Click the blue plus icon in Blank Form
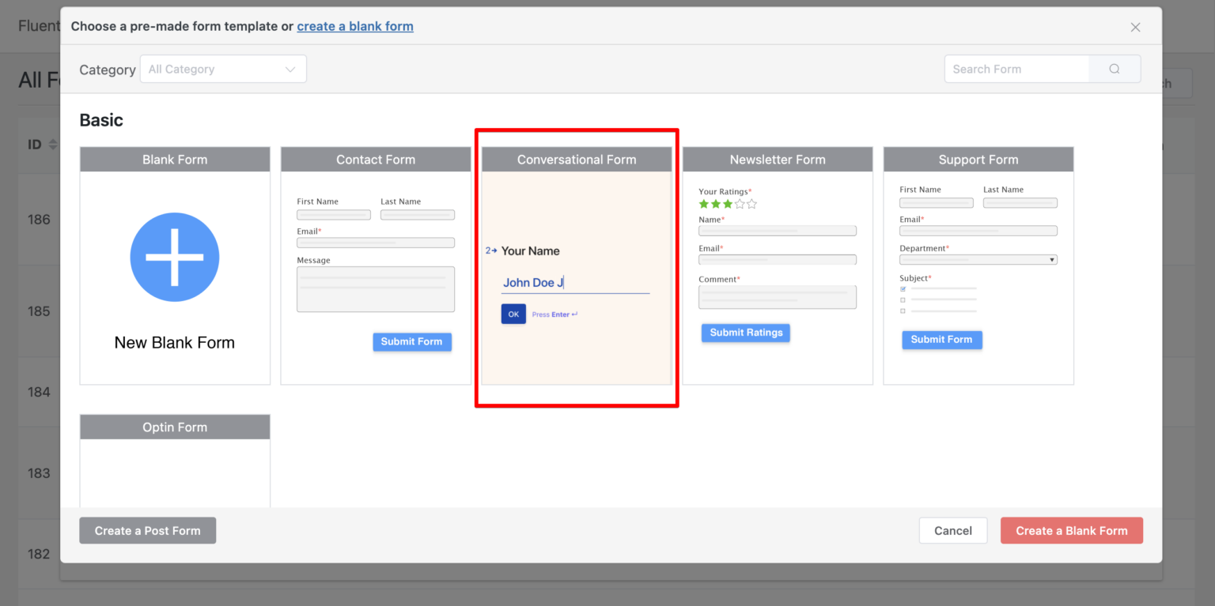Viewport: 1215px width, 606px height. click(174, 257)
